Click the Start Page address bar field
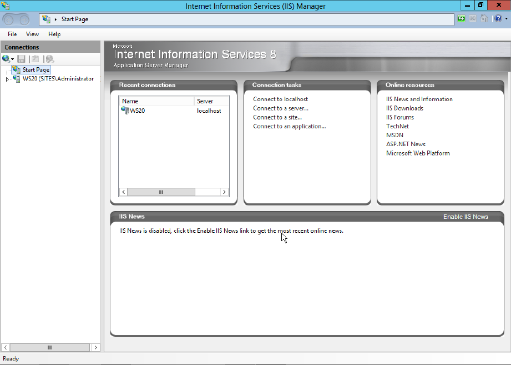Image resolution: width=511 pixels, height=365 pixels. (246, 19)
